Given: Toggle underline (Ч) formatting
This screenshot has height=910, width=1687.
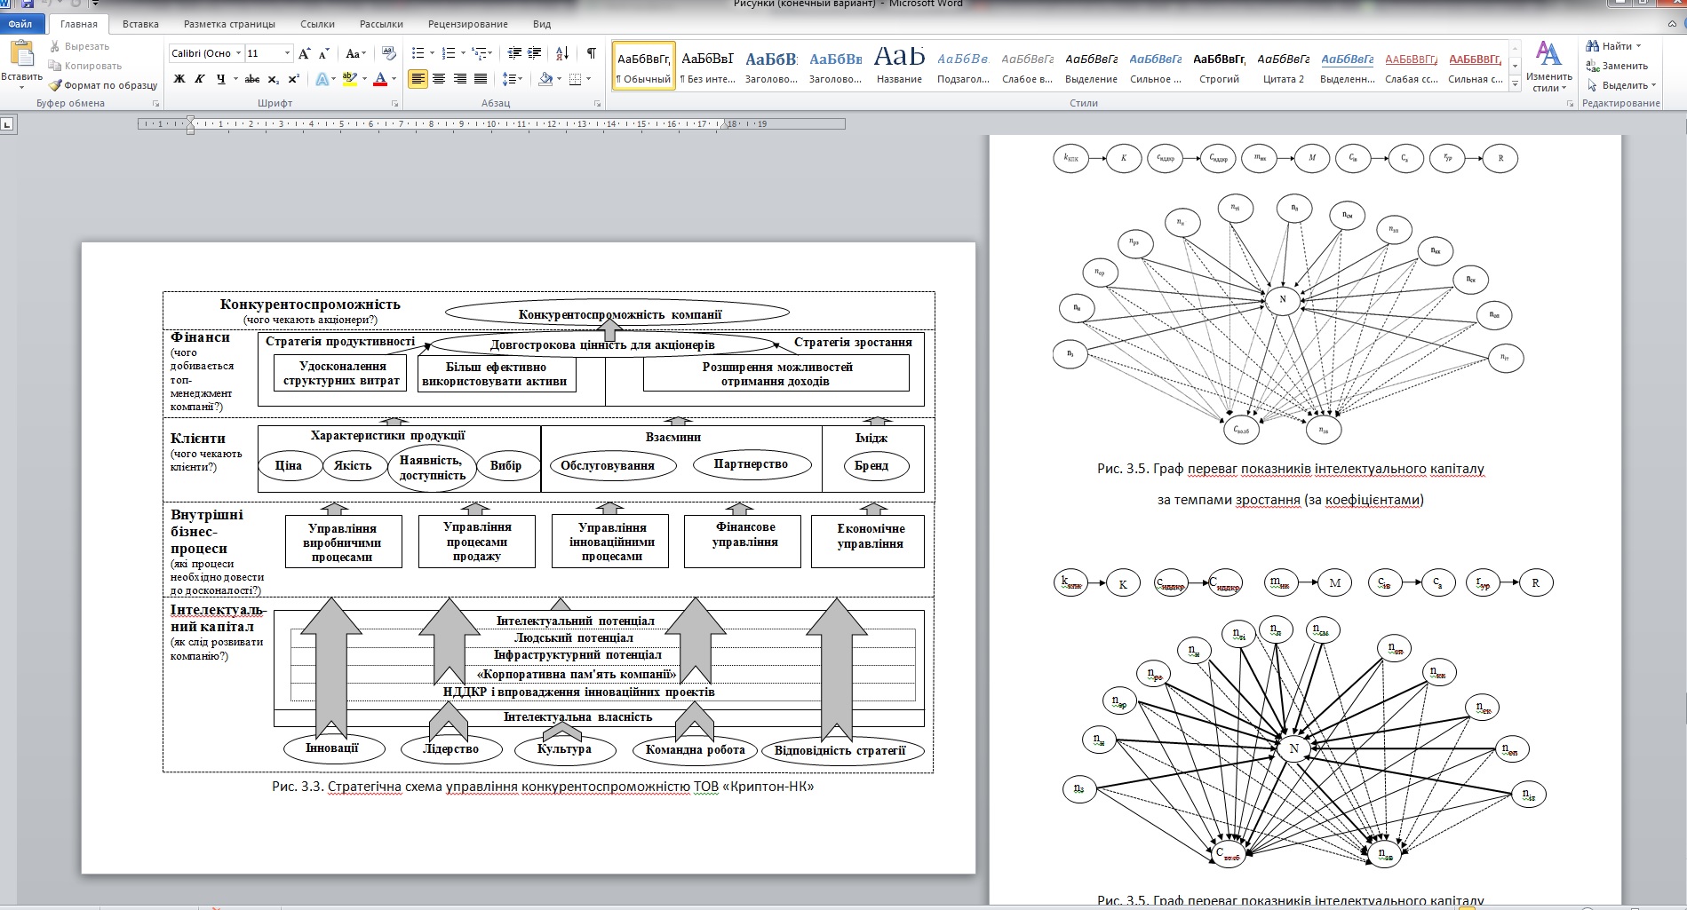Looking at the screenshot, I should tap(220, 79).
